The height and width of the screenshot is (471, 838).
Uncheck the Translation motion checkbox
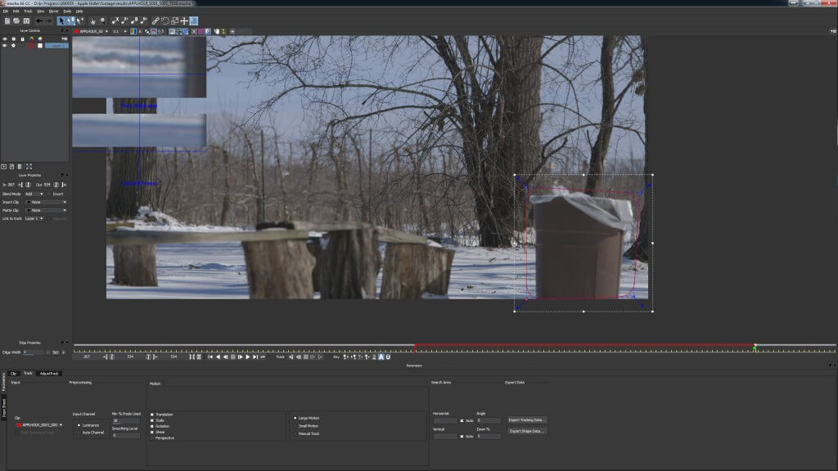151,415
